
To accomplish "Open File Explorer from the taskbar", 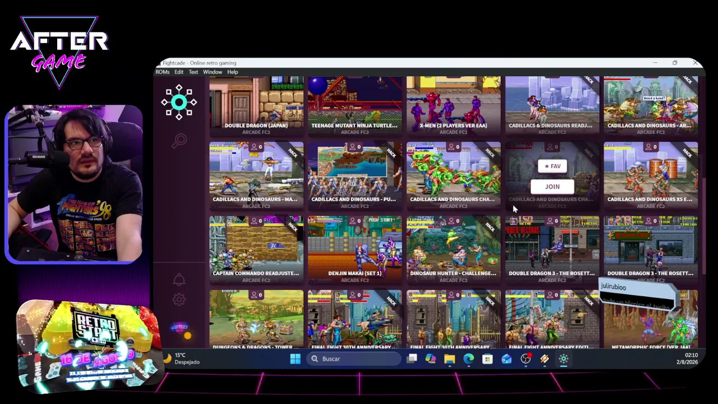I will pos(449,359).
